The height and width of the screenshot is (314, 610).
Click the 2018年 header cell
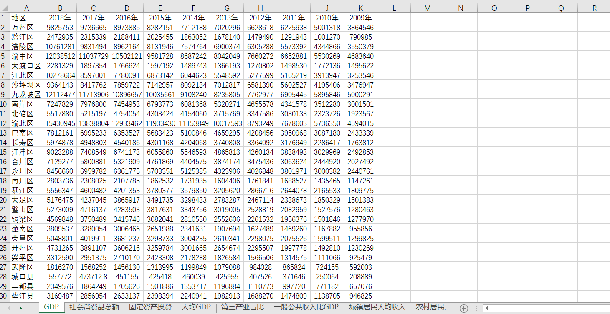pyautogui.click(x=60, y=18)
